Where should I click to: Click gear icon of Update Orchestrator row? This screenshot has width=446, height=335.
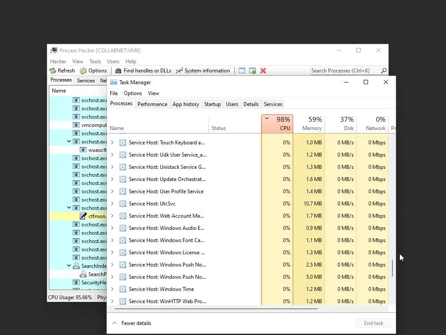click(122, 179)
